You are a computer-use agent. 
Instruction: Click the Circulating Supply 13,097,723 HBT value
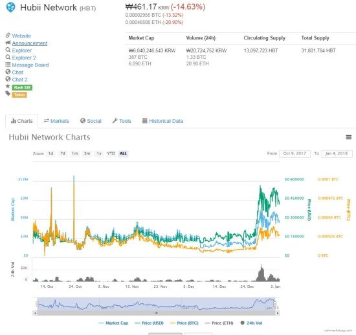point(261,50)
